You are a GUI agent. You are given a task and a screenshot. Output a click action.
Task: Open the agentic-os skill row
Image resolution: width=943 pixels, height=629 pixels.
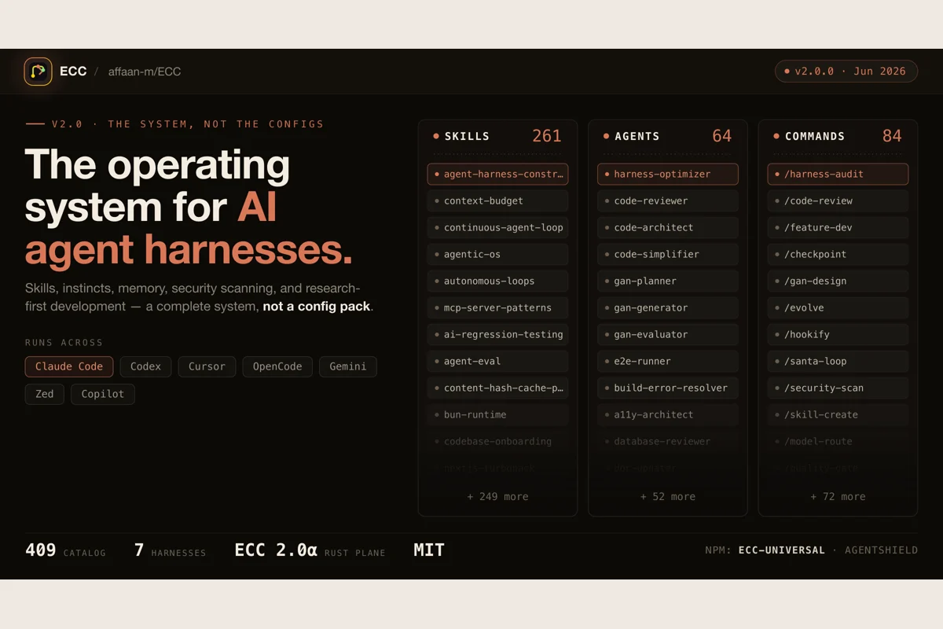497,254
